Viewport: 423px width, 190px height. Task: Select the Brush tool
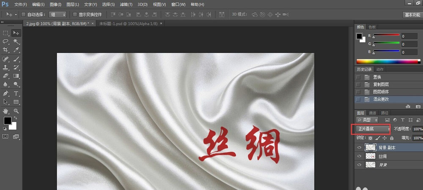click(x=16, y=59)
